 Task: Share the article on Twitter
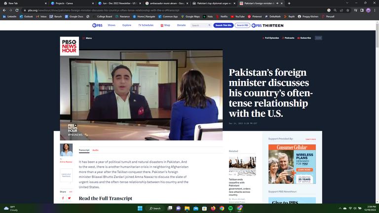[x=70, y=198]
